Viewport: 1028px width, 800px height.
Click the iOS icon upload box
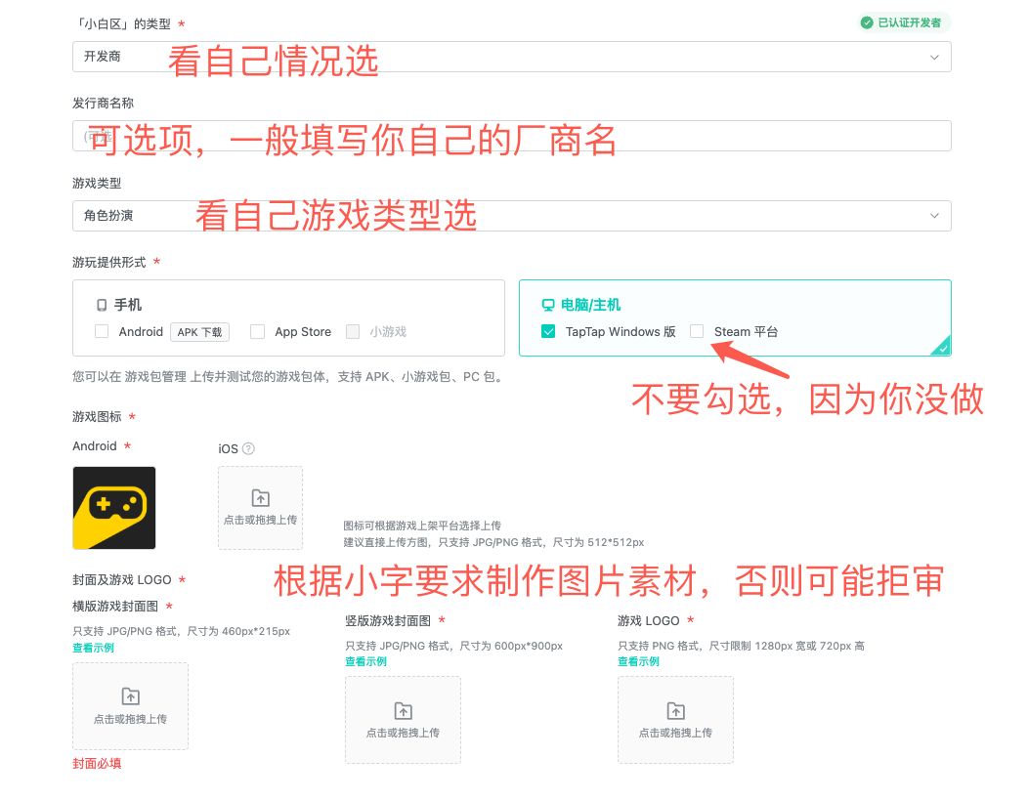[260, 508]
